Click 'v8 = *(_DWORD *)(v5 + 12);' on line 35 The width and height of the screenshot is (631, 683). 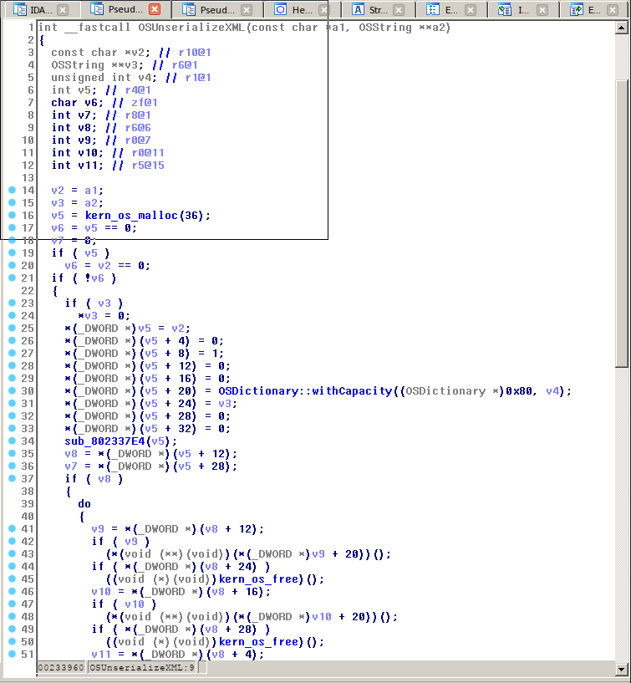pos(151,454)
